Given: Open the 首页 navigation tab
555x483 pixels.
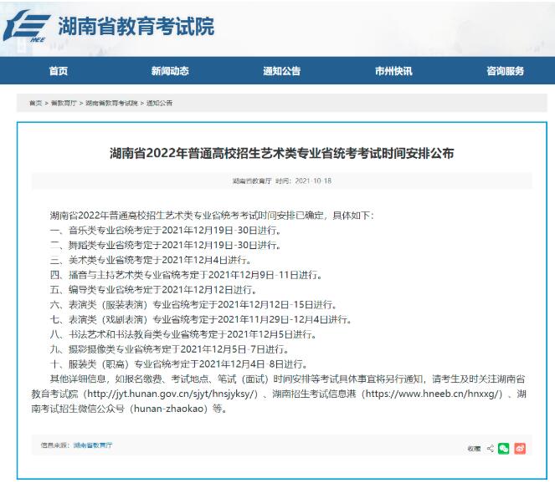Looking at the screenshot, I should (x=59, y=71).
